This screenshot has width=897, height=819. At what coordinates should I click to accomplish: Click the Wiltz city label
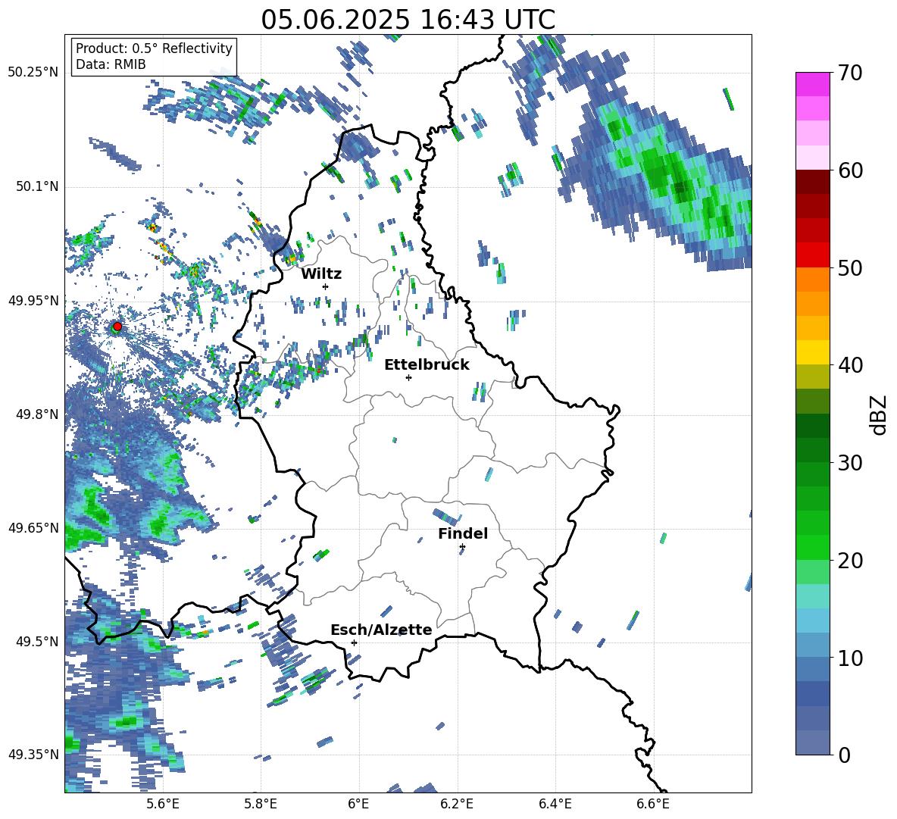(x=321, y=274)
